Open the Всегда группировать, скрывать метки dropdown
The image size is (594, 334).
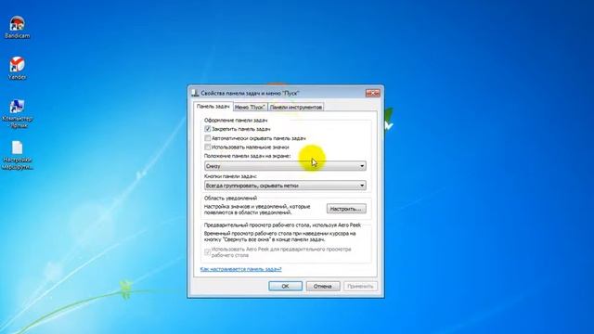(285, 186)
